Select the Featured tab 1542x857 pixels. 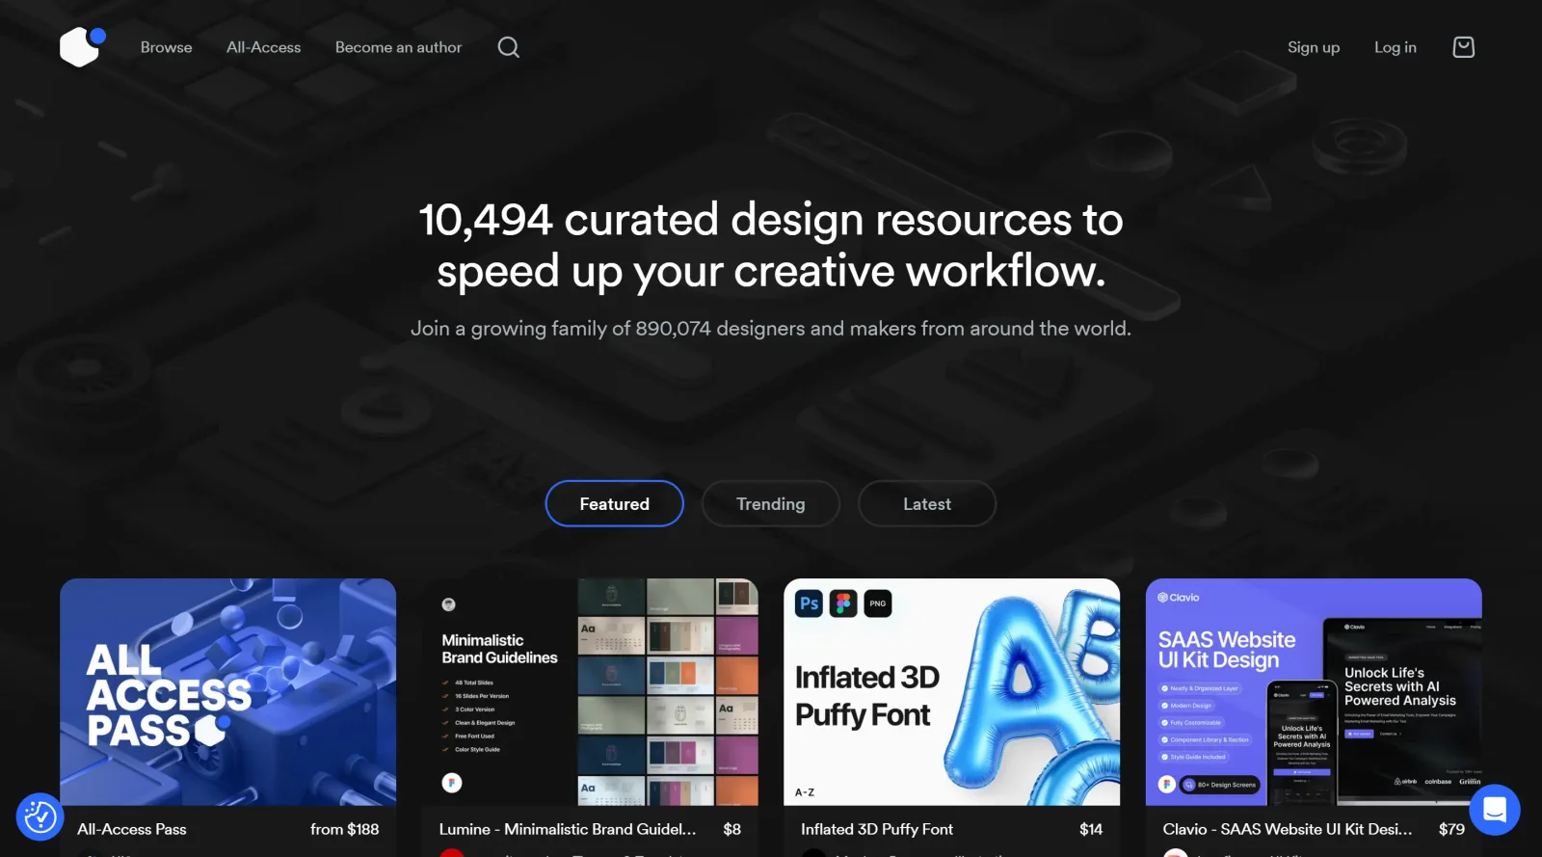[615, 503]
